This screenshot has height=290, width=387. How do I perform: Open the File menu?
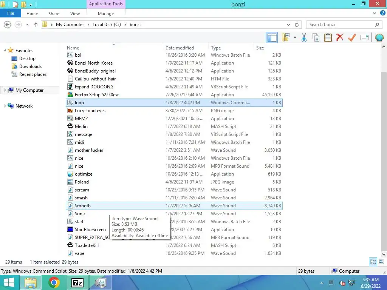click(11, 13)
